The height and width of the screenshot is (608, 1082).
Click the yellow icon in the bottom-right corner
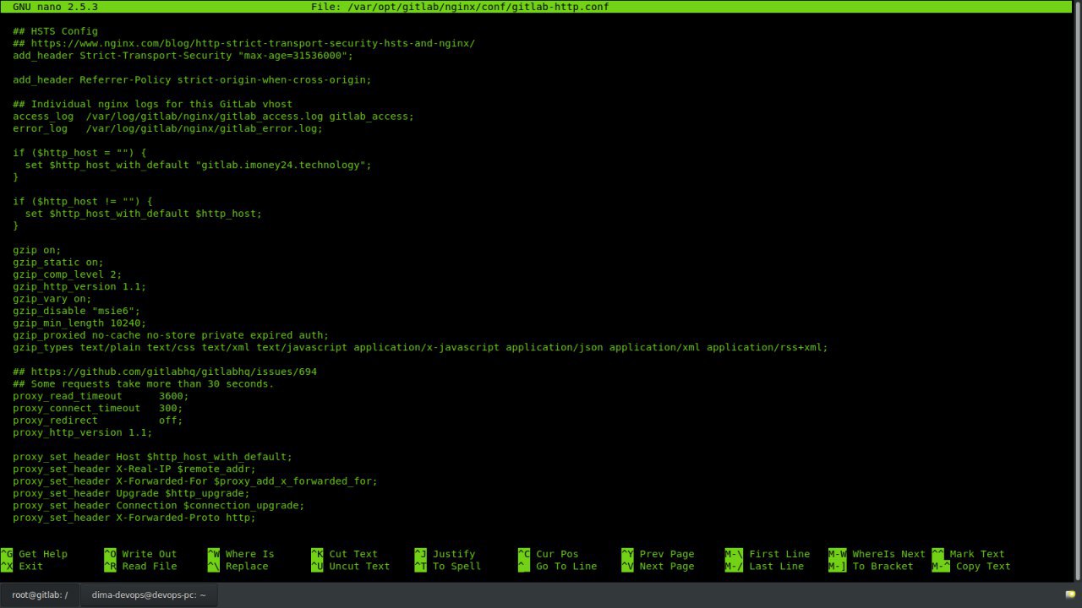tap(1070, 594)
